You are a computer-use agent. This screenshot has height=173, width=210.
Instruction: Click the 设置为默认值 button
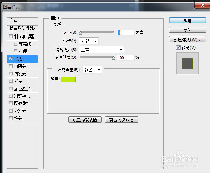click(85, 119)
